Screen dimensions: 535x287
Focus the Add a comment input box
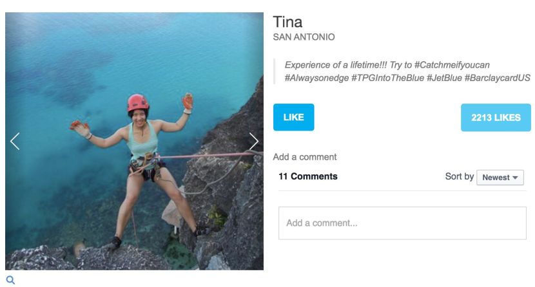(402, 223)
